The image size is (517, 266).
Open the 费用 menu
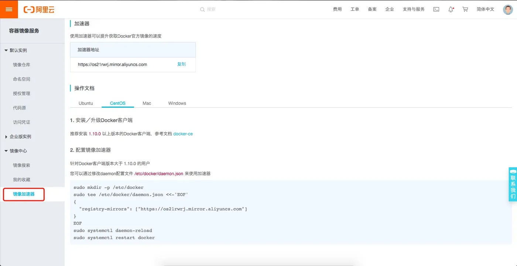(x=337, y=10)
